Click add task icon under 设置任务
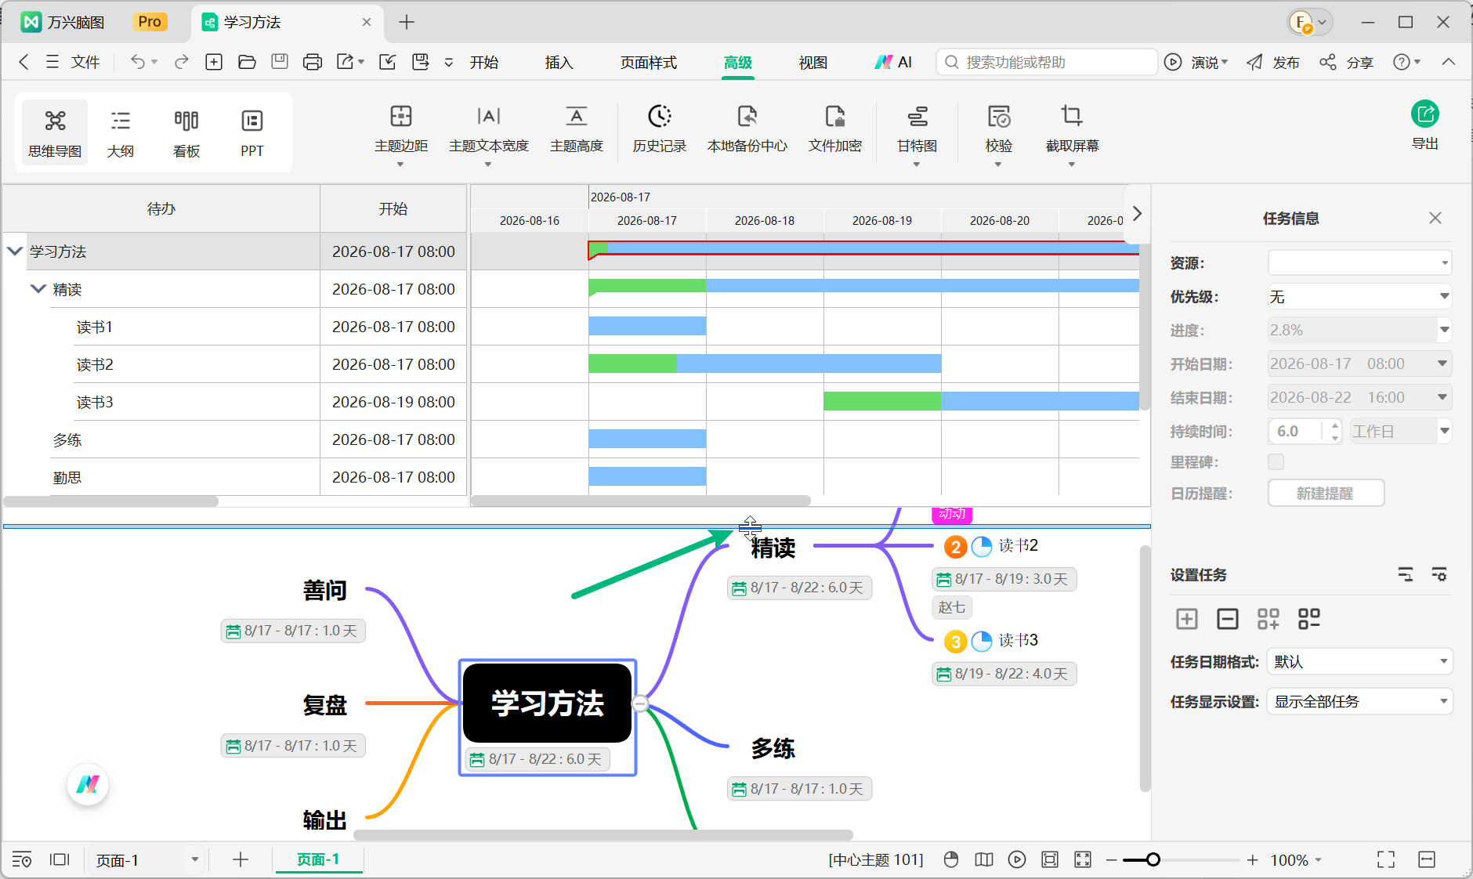Image resolution: width=1473 pixels, height=879 pixels. pyautogui.click(x=1187, y=619)
